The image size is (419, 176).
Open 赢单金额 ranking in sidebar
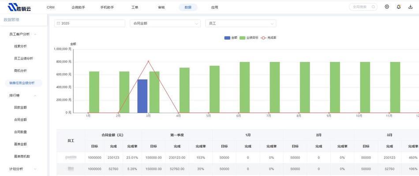click(21, 144)
